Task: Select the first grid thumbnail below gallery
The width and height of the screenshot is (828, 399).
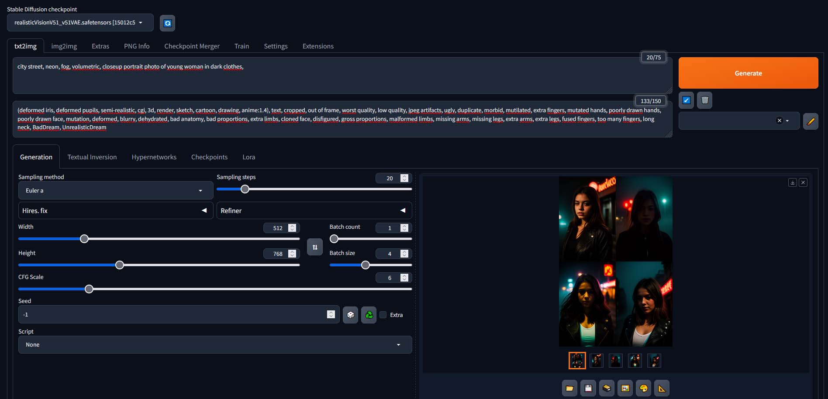Action: coord(577,361)
